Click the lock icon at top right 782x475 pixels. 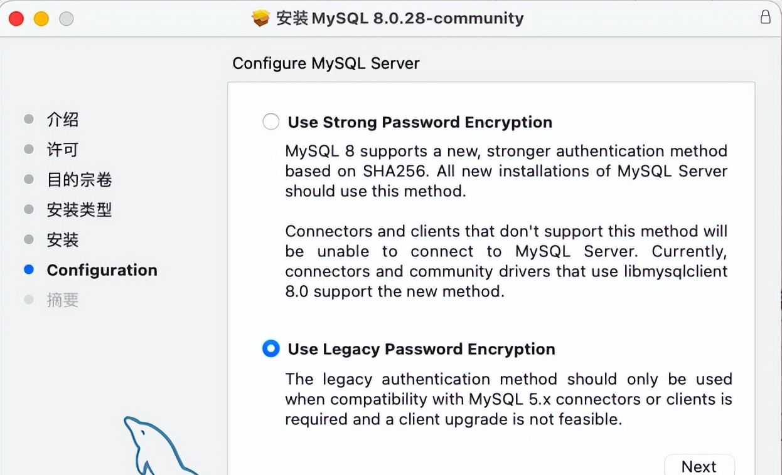point(766,18)
